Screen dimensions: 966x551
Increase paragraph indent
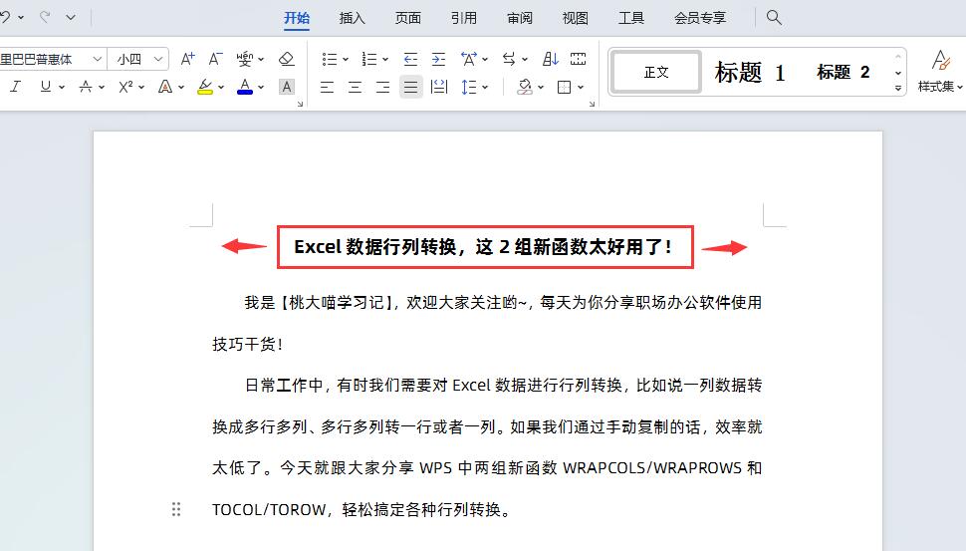[438, 59]
